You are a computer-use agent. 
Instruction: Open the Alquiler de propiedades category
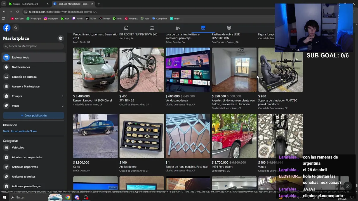coord(34,157)
